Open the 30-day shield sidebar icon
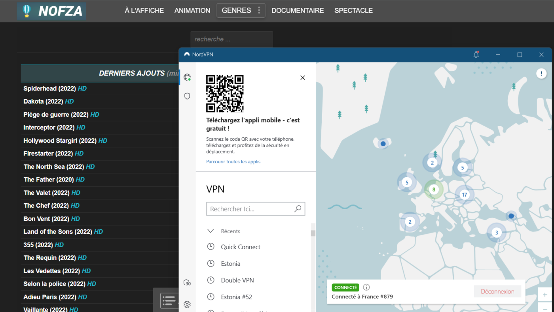The height and width of the screenshot is (312, 554). click(x=187, y=282)
